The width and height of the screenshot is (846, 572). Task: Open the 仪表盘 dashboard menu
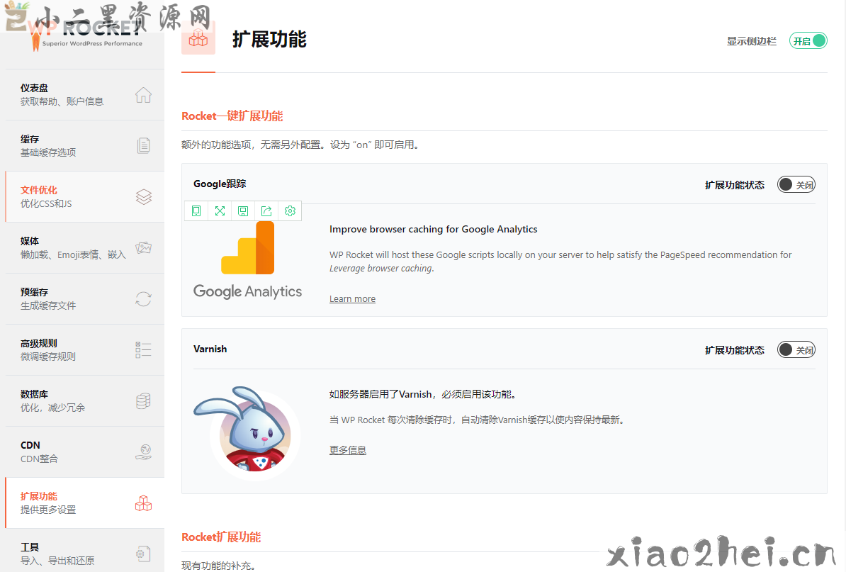click(x=85, y=94)
